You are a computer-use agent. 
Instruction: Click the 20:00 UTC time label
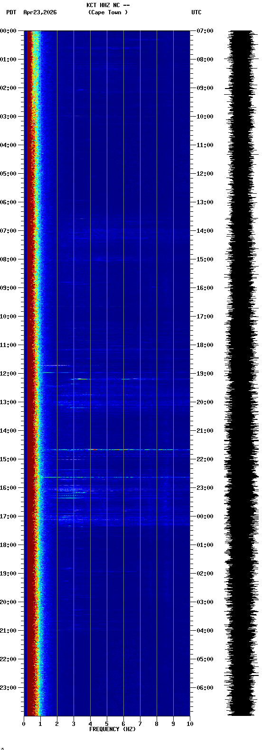pos(205,402)
